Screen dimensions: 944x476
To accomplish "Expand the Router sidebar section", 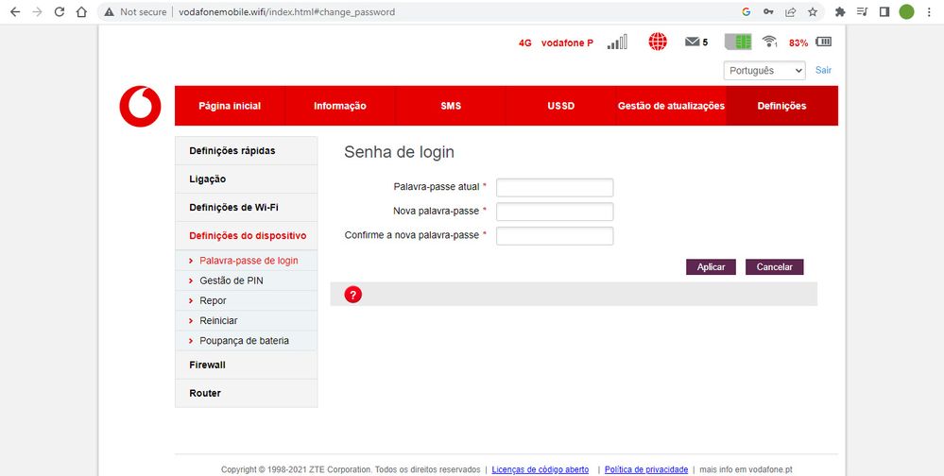I will coord(204,393).
